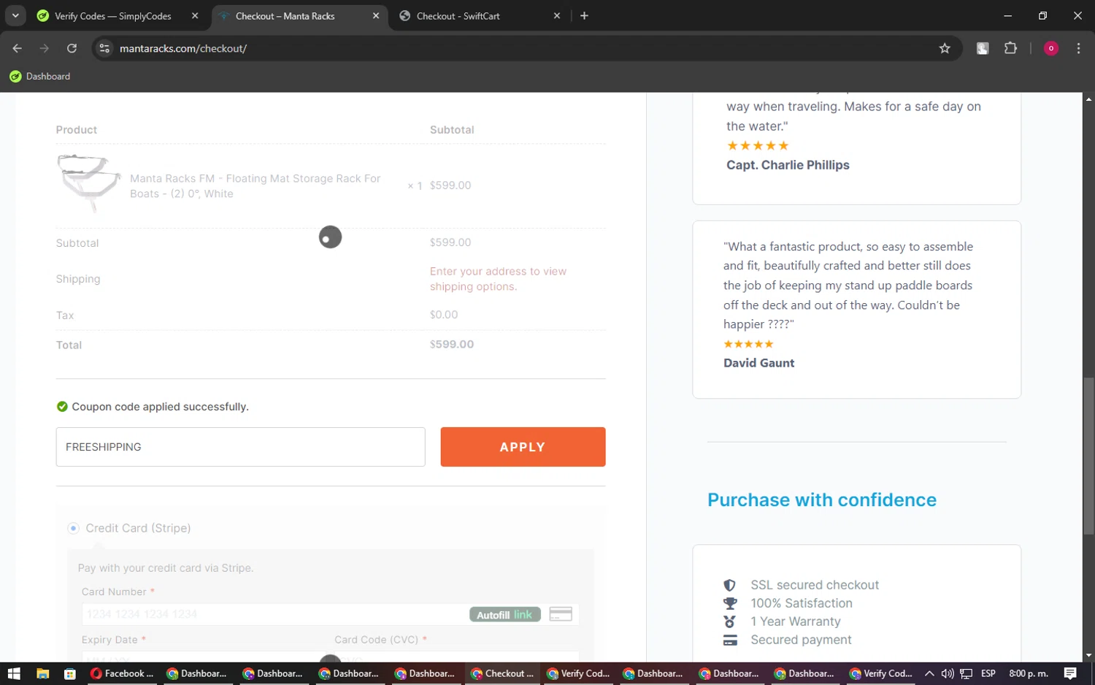This screenshot has height=685, width=1095.
Task: Click the Manta Racks FM Floating Mat product name
Action: pos(255,186)
